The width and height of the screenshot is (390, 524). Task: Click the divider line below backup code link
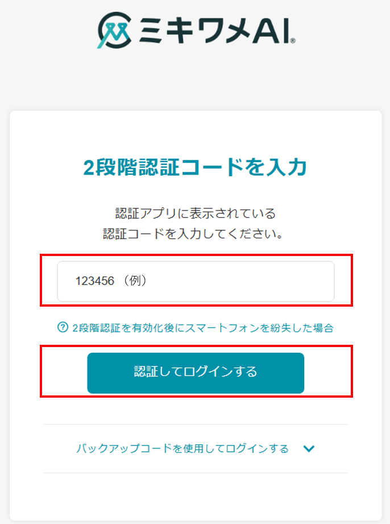[x=195, y=473]
